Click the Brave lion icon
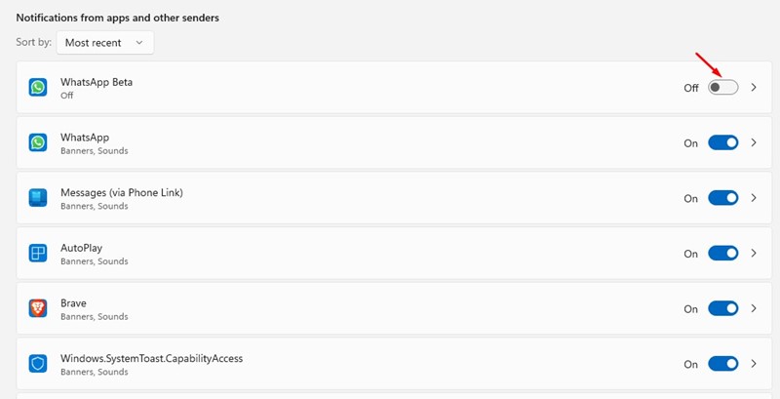 [x=38, y=308]
